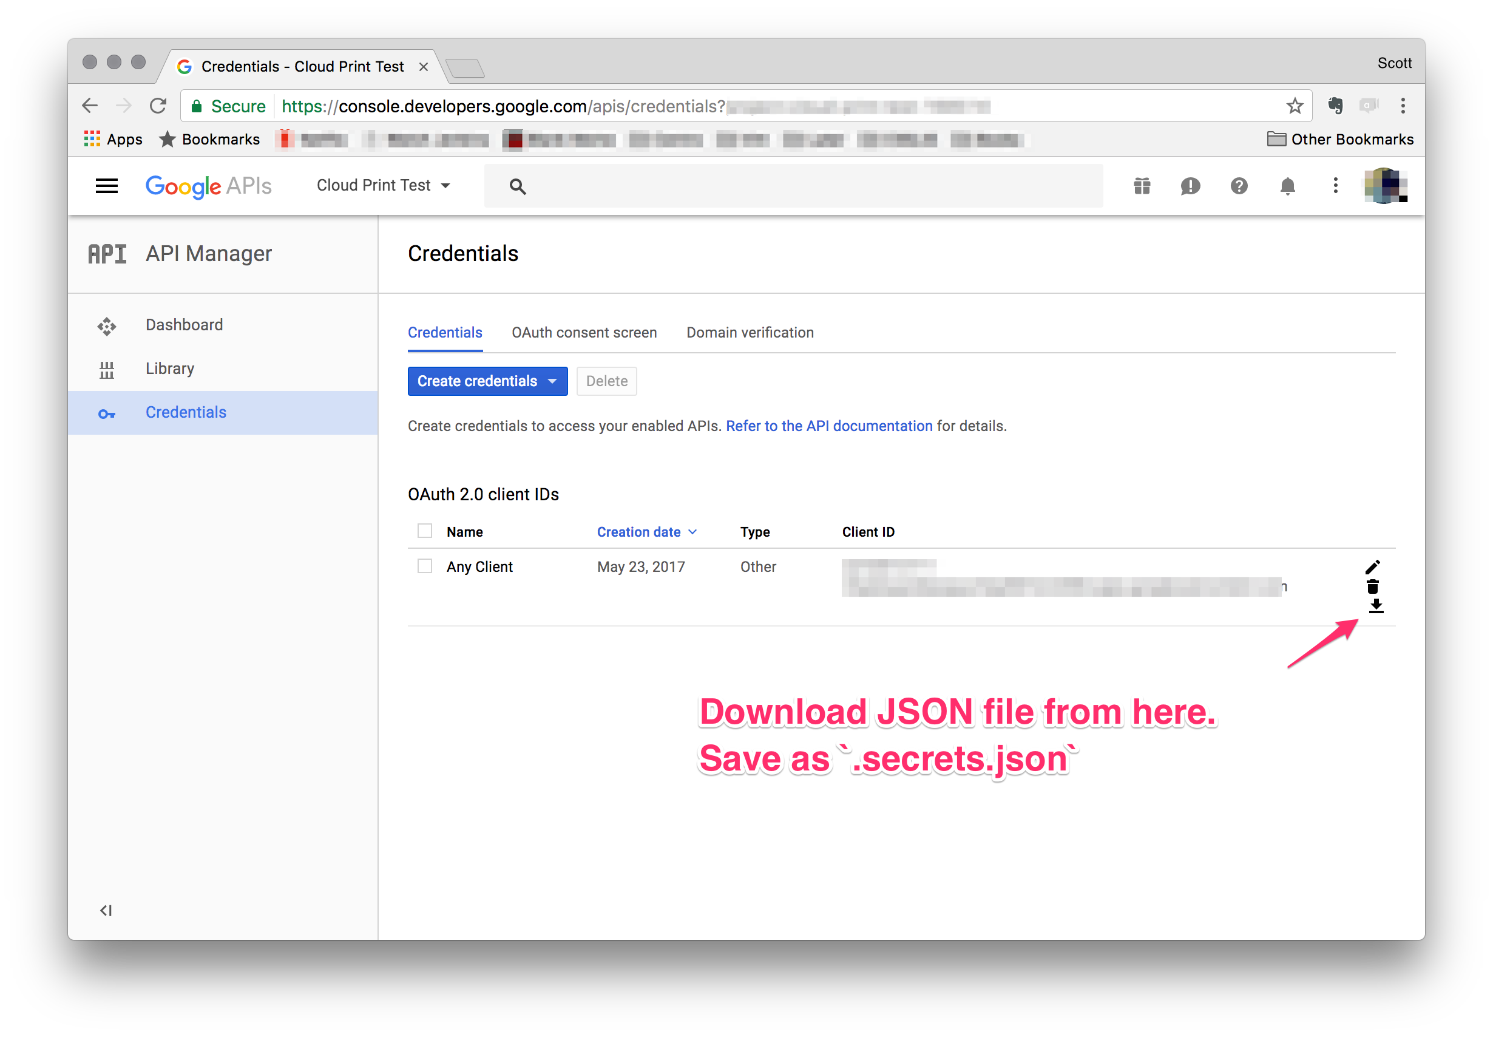Open the help question mark icon
1493x1037 pixels.
coord(1239,186)
